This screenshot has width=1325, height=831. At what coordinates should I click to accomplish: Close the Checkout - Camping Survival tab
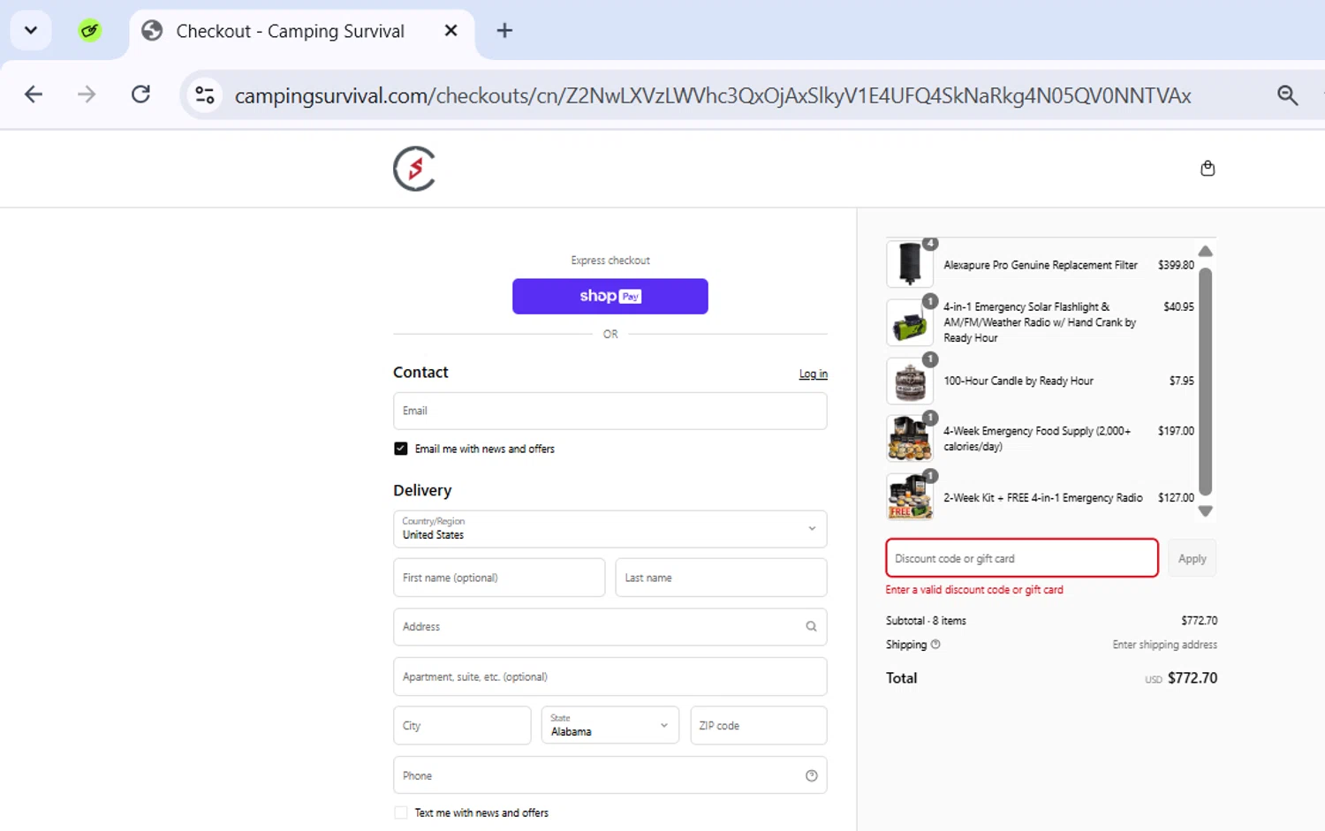click(x=450, y=31)
